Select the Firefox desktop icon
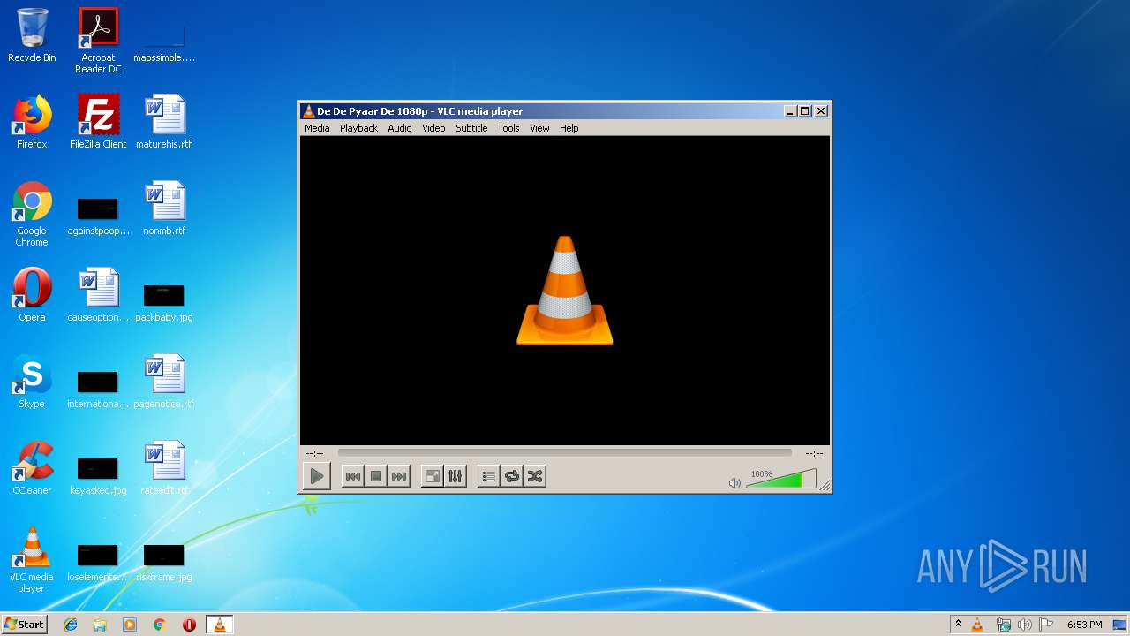This screenshot has height=636, width=1130. coord(32,122)
